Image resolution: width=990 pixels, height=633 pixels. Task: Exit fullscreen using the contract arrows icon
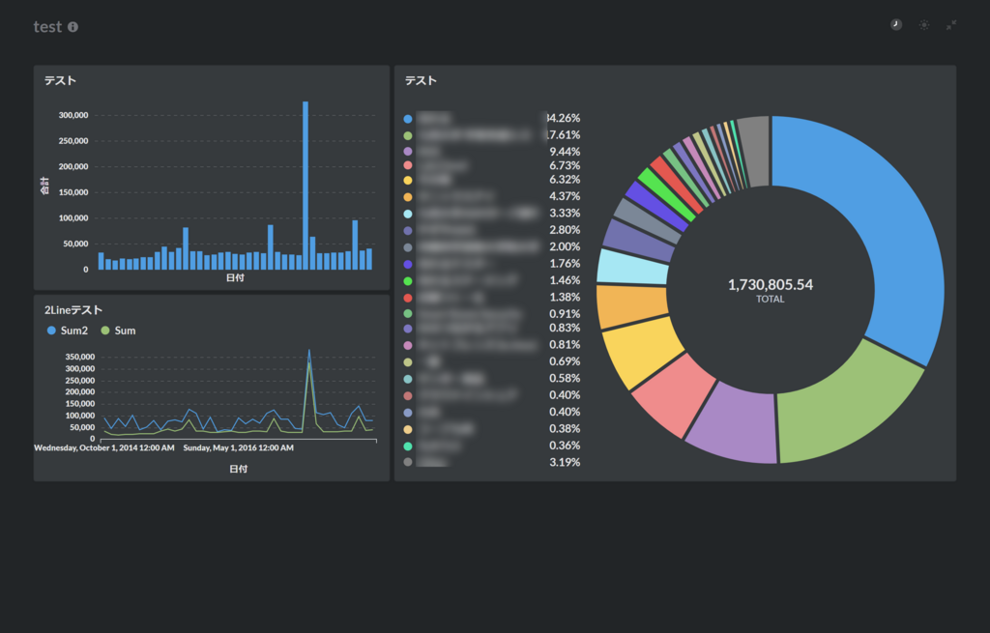coord(951,24)
